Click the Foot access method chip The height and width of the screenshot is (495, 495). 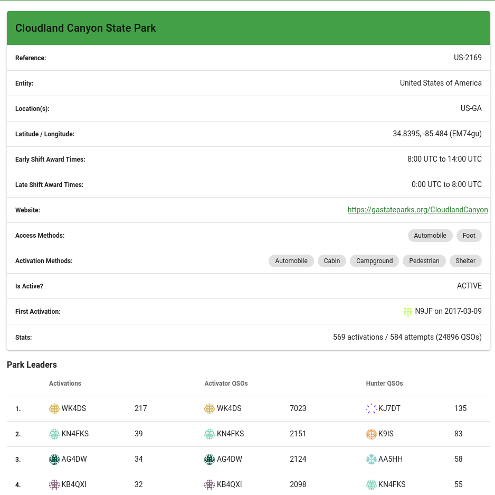(x=469, y=236)
